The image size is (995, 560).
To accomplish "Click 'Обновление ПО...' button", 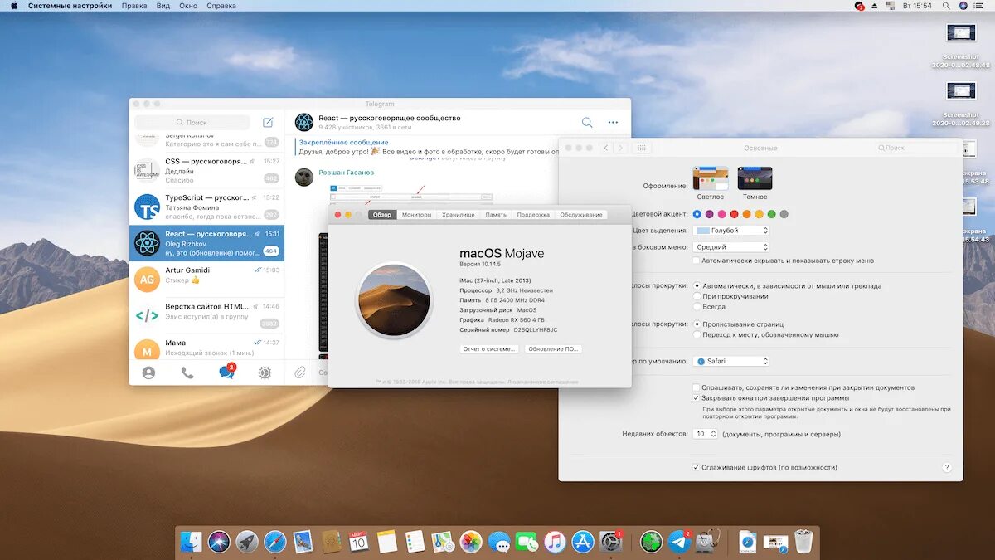I will click(x=553, y=349).
